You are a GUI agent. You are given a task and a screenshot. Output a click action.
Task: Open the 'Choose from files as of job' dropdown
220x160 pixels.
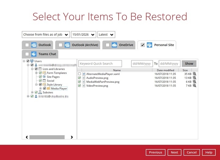coord(46,34)
